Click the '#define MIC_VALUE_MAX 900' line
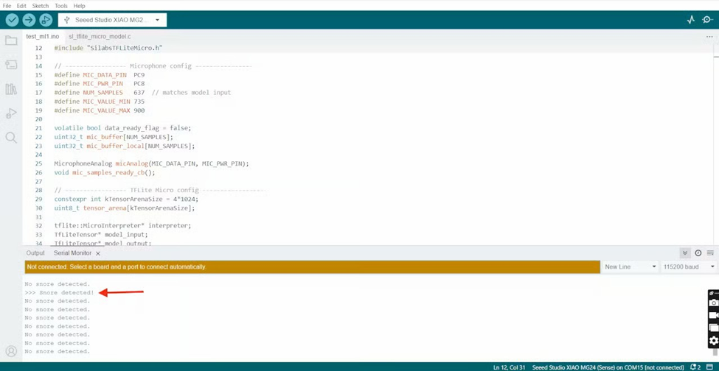 coord(100,110)
